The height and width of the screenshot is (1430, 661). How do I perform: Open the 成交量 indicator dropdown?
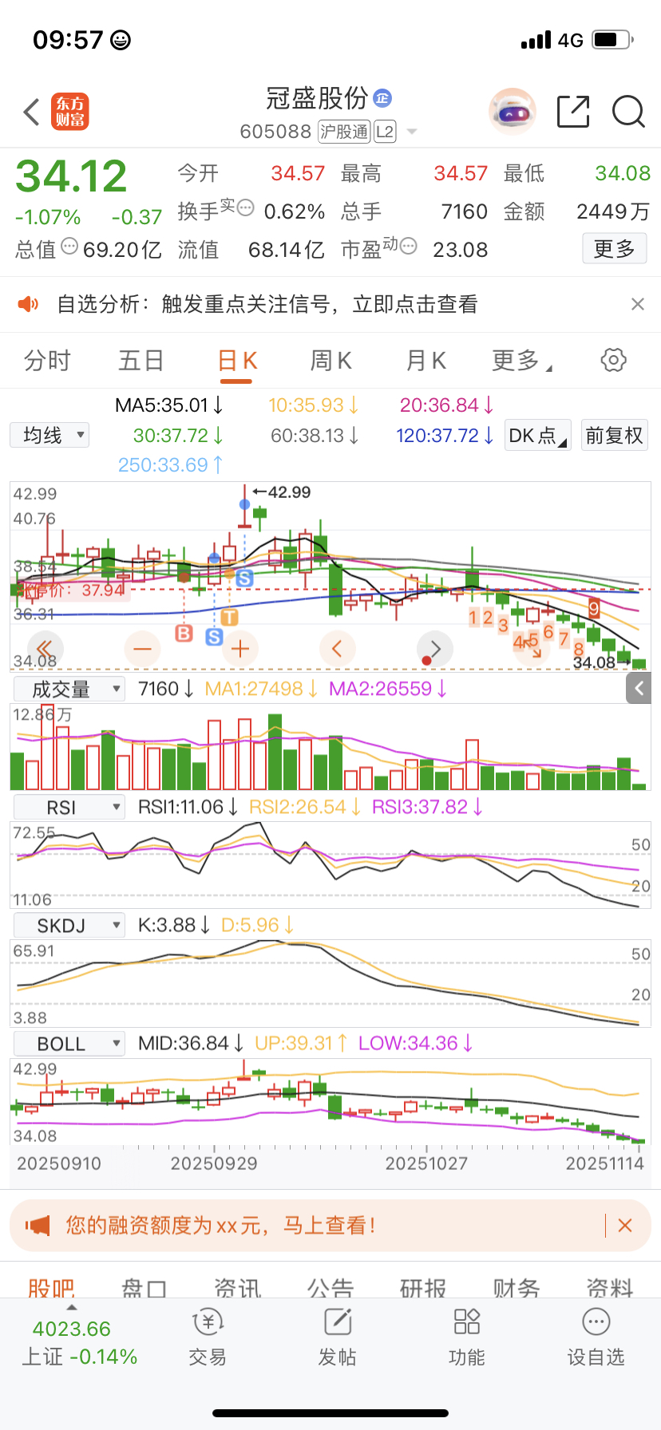point(69,689)
